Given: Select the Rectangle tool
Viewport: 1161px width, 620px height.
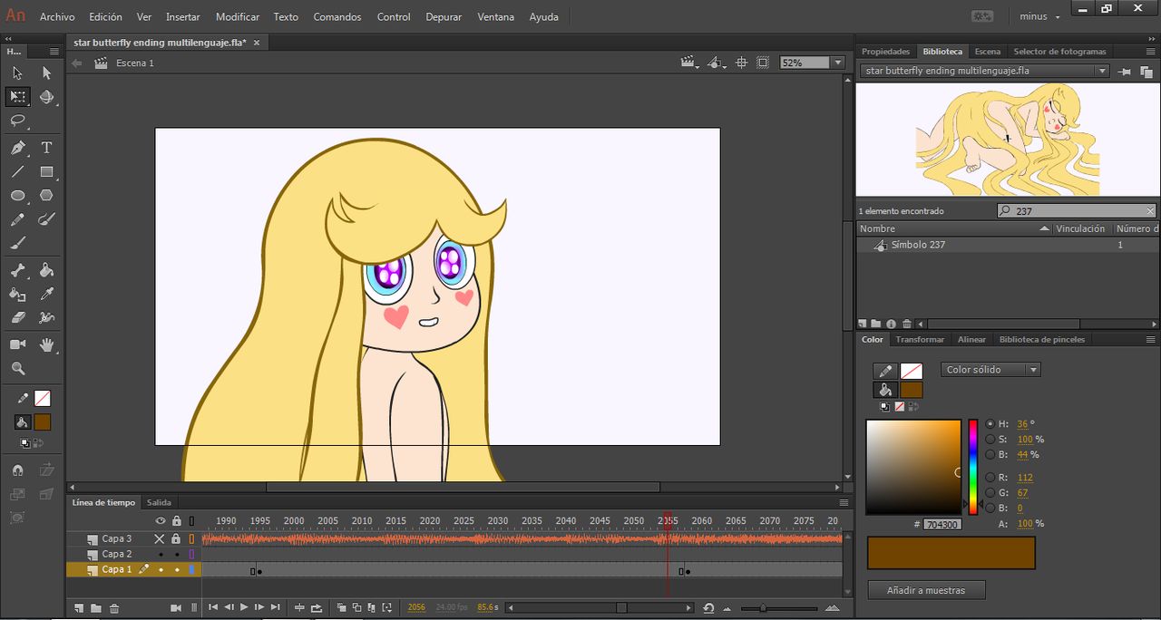Looking at the screenshot, I should pyautogui.click(x=46, y=171).
